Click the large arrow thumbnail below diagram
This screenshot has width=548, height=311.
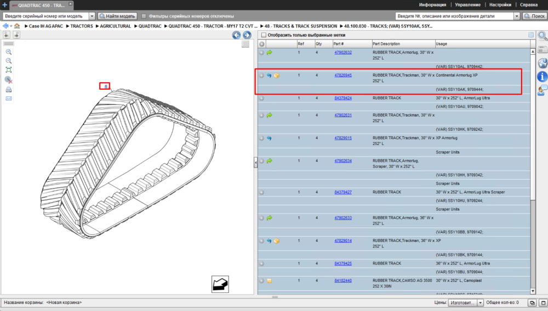coord(220,284)
